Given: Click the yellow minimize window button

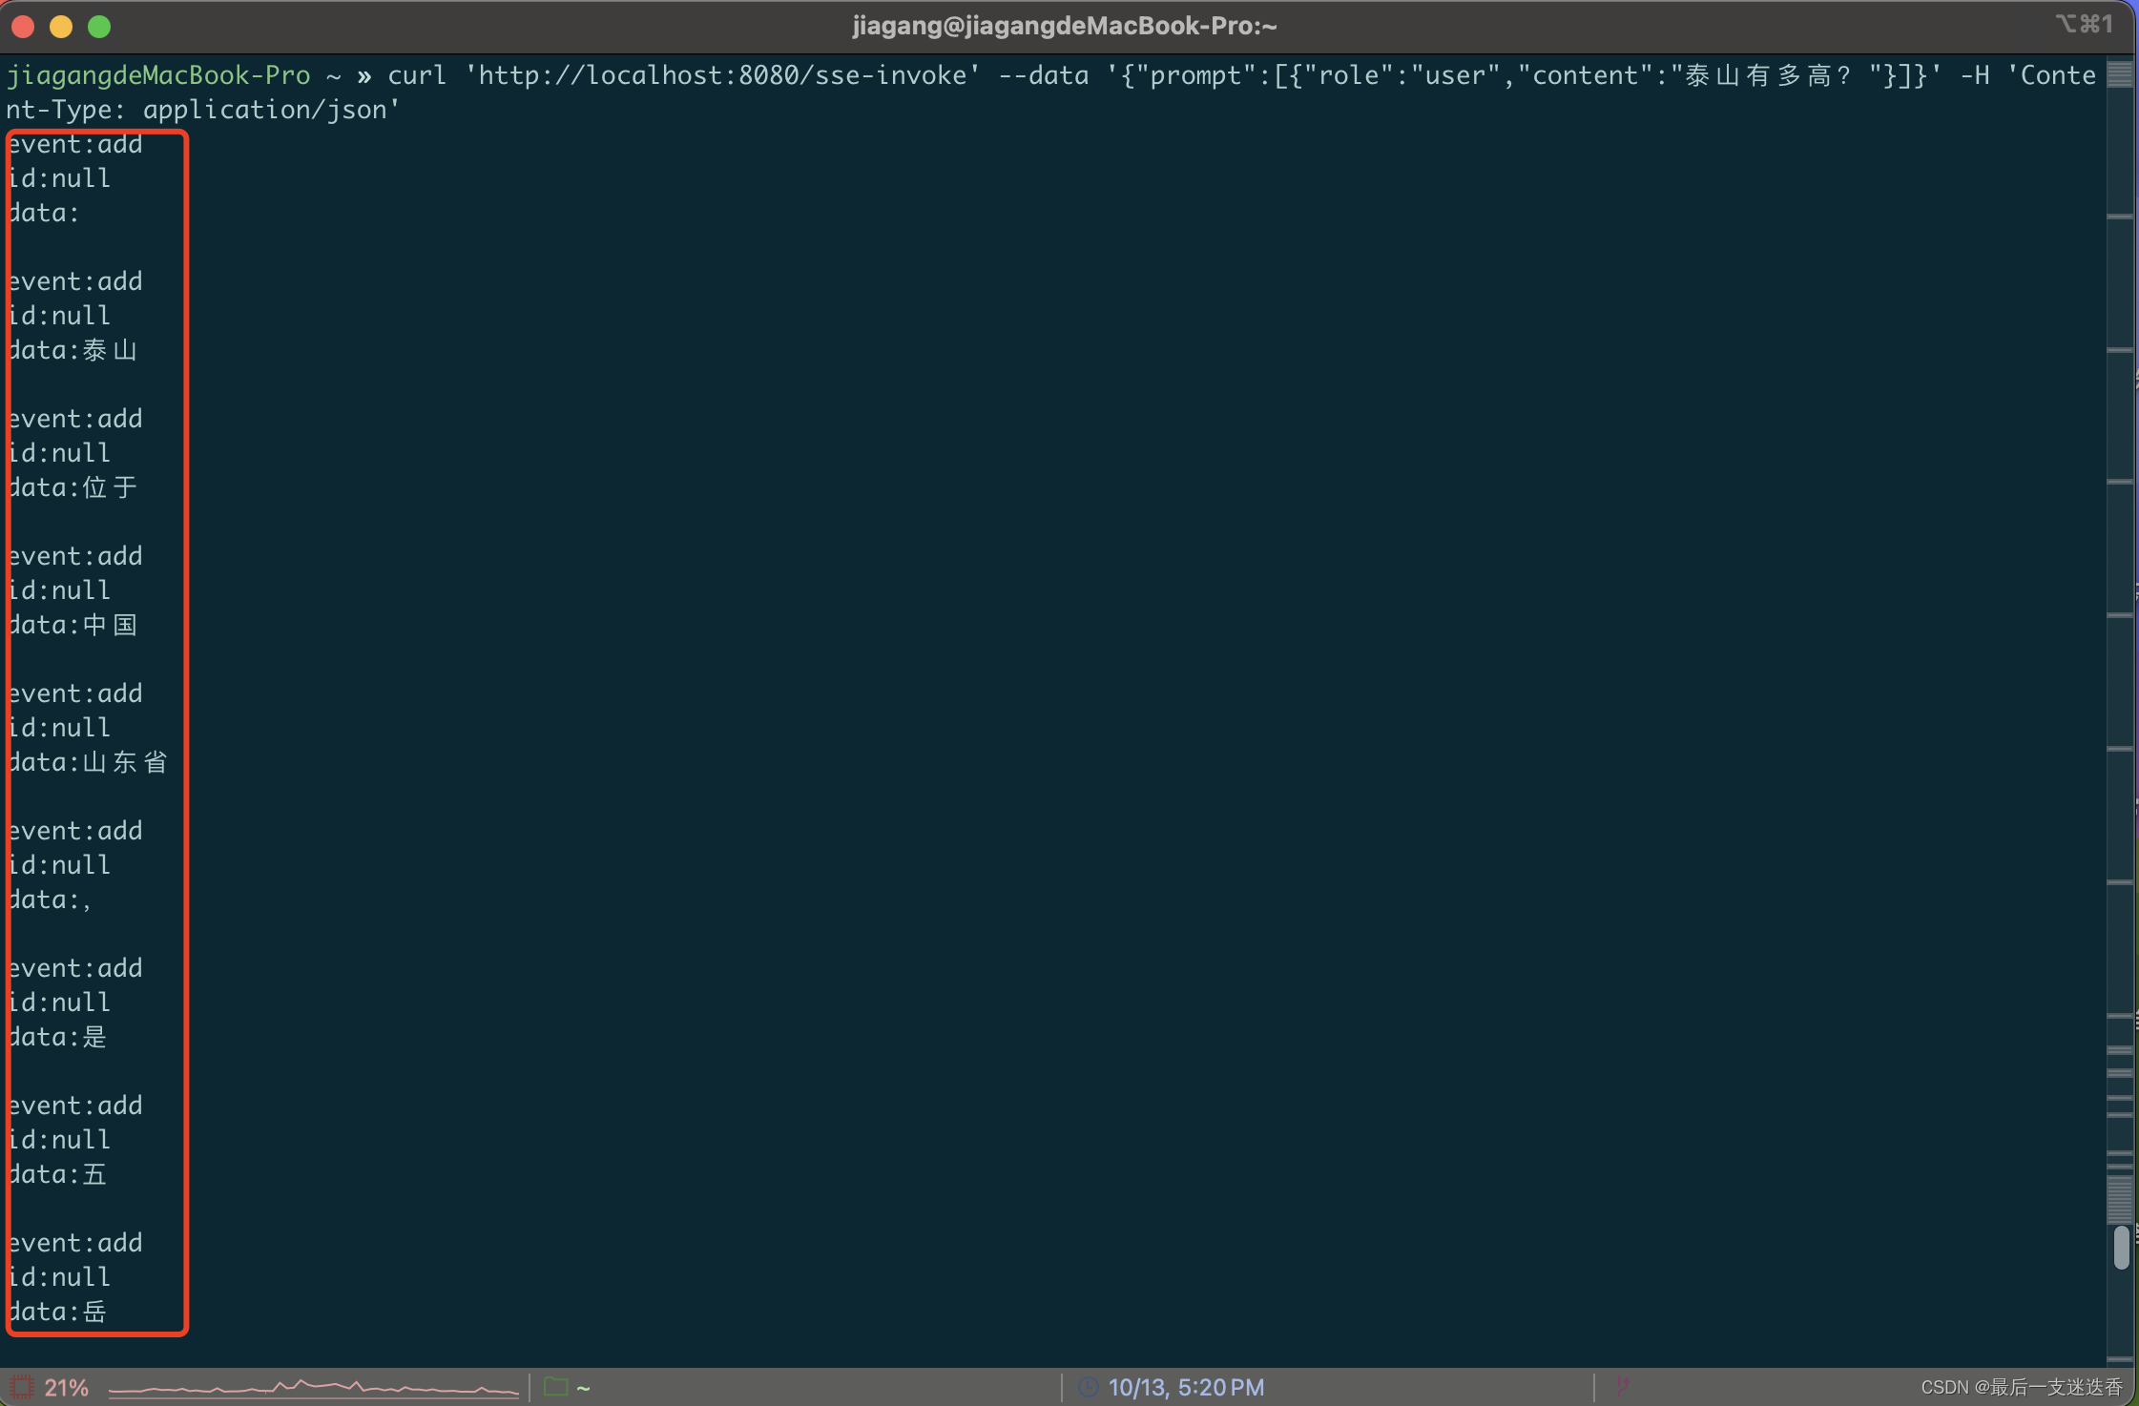Looking at the screenshot, I should click(x=61, y=27).
